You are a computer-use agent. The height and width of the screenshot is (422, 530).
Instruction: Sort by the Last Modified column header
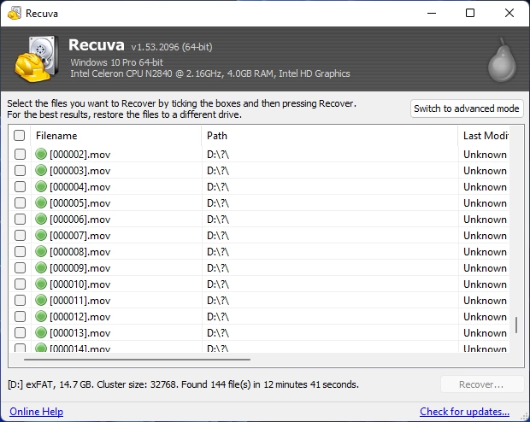click(x=484, y=136)
